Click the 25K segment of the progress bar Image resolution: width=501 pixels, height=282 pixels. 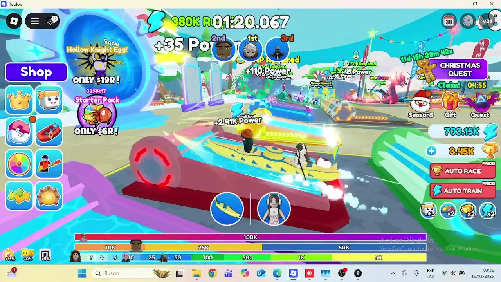pyautogui.click(x=204, y=248)
